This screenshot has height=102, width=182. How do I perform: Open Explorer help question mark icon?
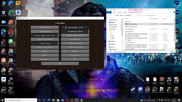click(x=174, y=12)
